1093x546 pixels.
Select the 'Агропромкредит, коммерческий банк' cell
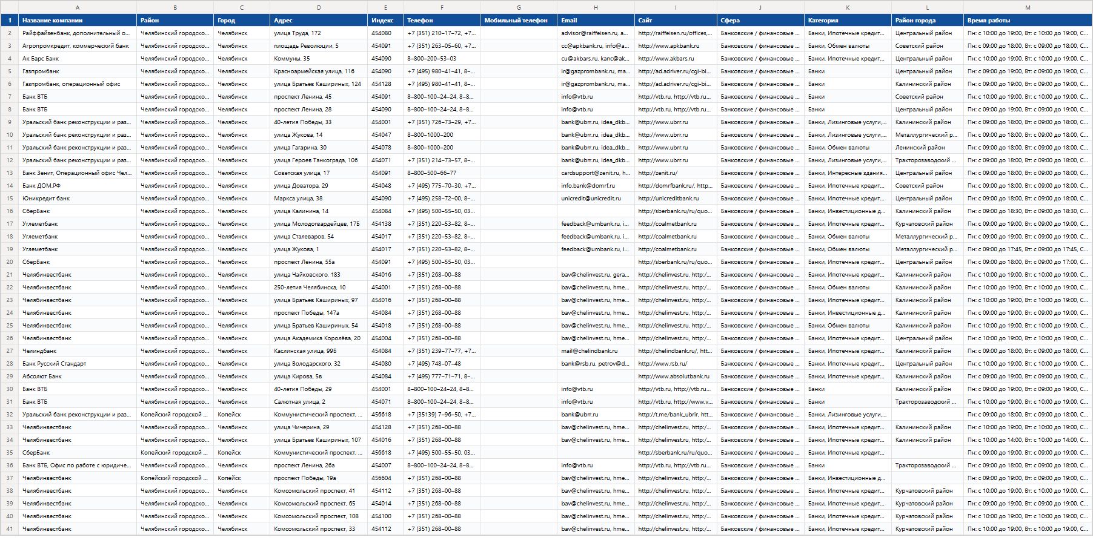click(x=78, y=46)
